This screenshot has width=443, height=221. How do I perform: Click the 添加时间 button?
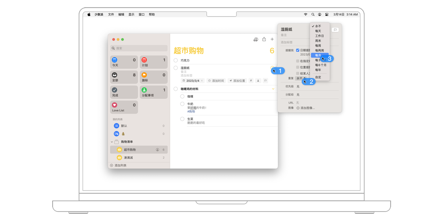(216, 81)
